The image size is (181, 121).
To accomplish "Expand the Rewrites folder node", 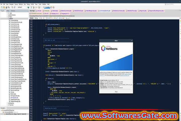I will [x=7, y=105].
